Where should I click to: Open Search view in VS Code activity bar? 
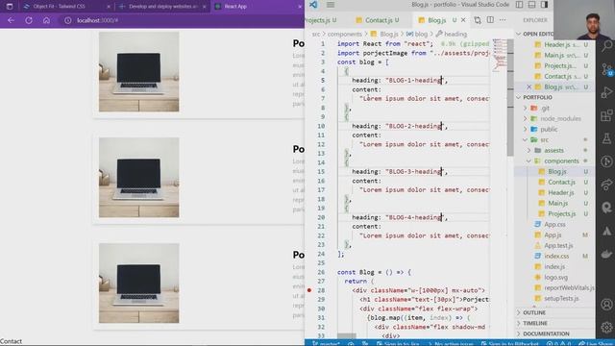point(606,46)
